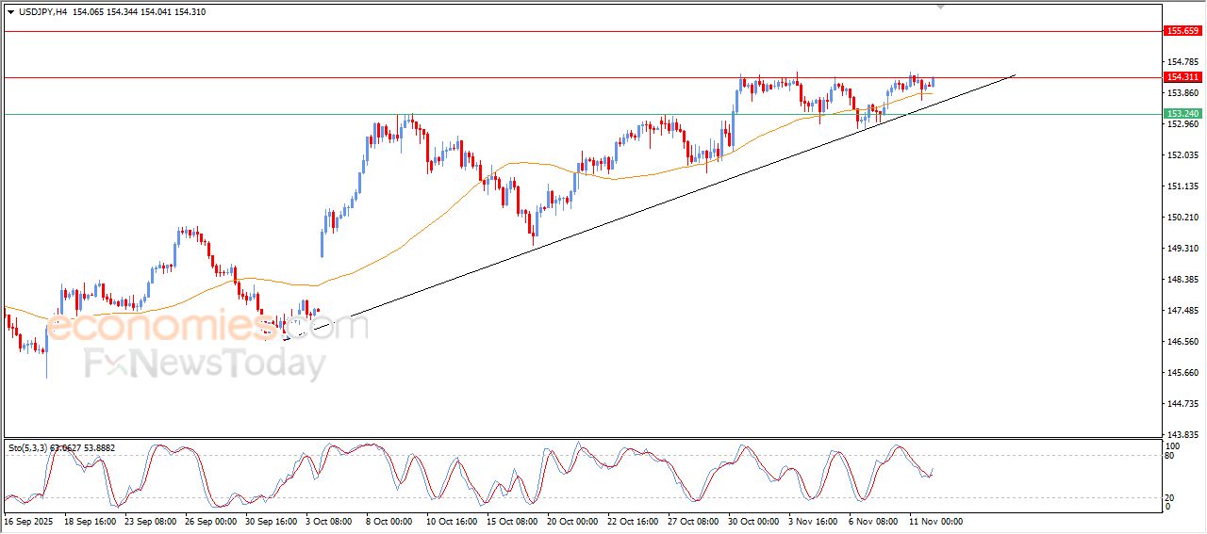The width and height of the screenshot is (1207, 534).
Task: Select the upper red horizontal resistance line
Action: click(x=582, y=31)
